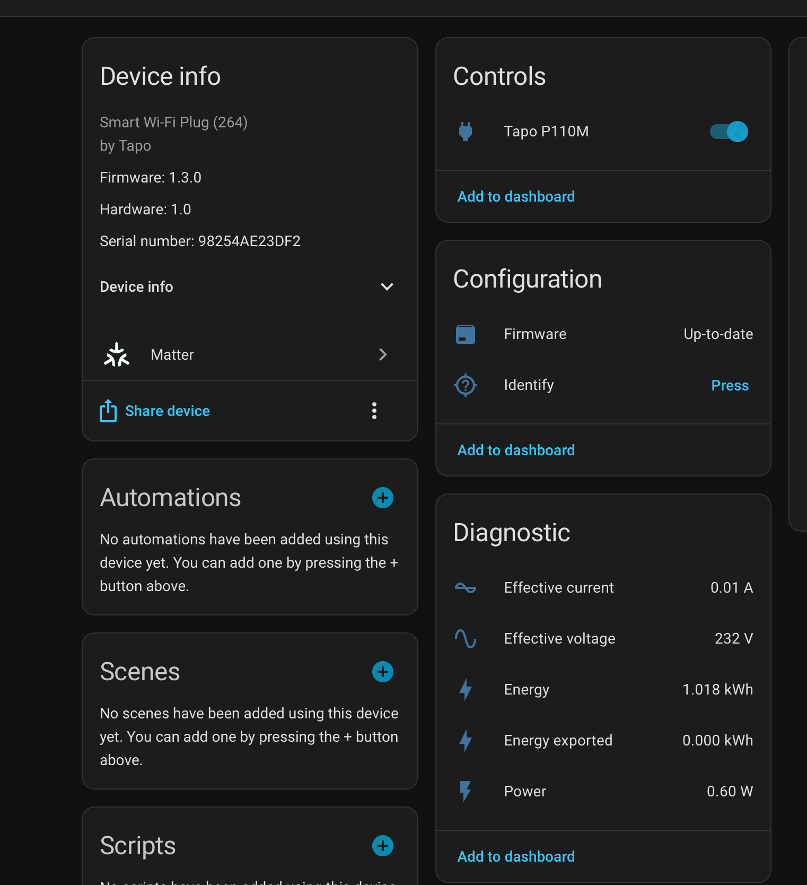Click the Matter logo icon
This screenshot has height=885, width=807.
(117, 354)
